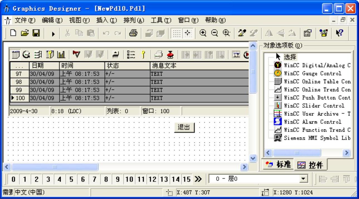Click the New file icon

(x=13, y=33)
